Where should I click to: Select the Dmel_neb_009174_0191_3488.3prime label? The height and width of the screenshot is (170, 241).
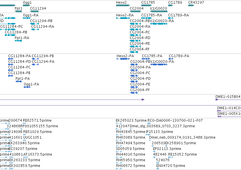coord(182,137)
